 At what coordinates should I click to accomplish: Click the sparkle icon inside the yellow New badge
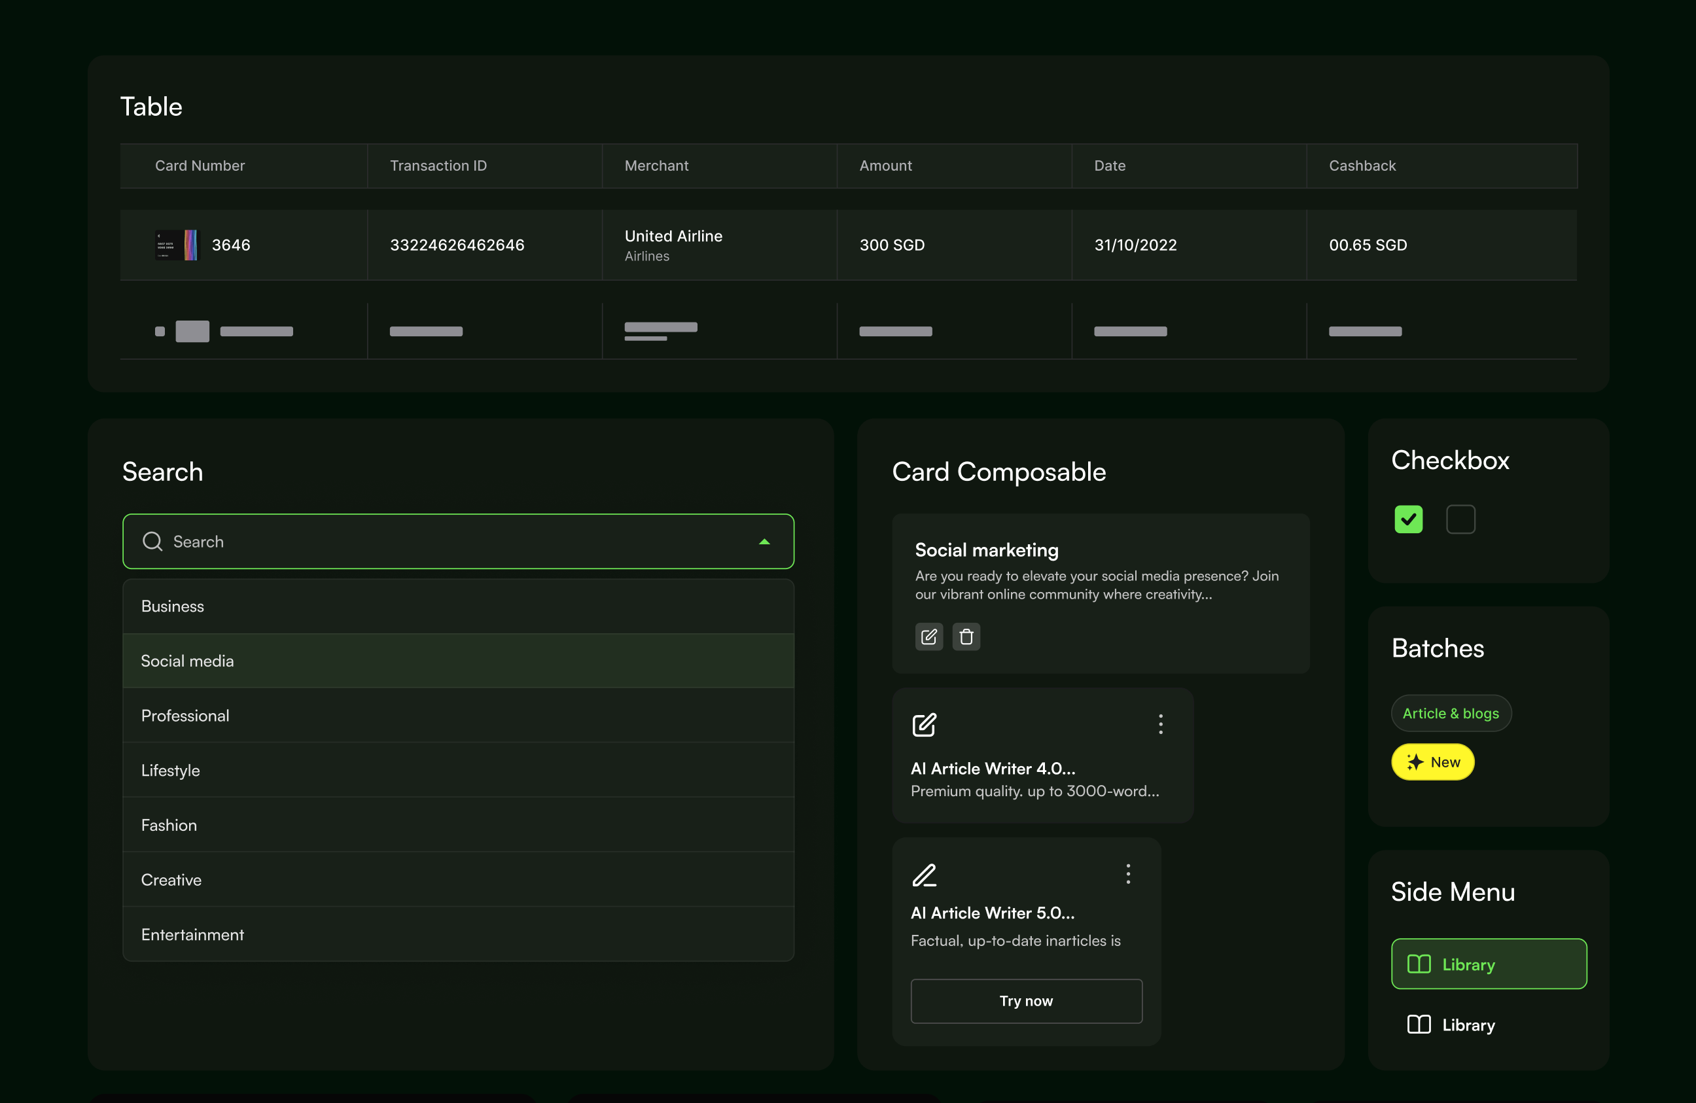pyautogui.click(x=1415, y=762)
